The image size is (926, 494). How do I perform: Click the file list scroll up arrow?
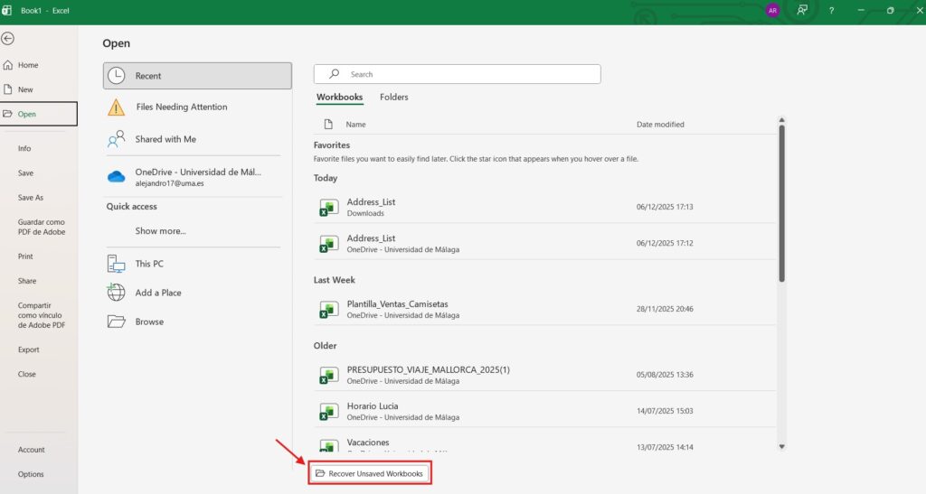(782, 120)
